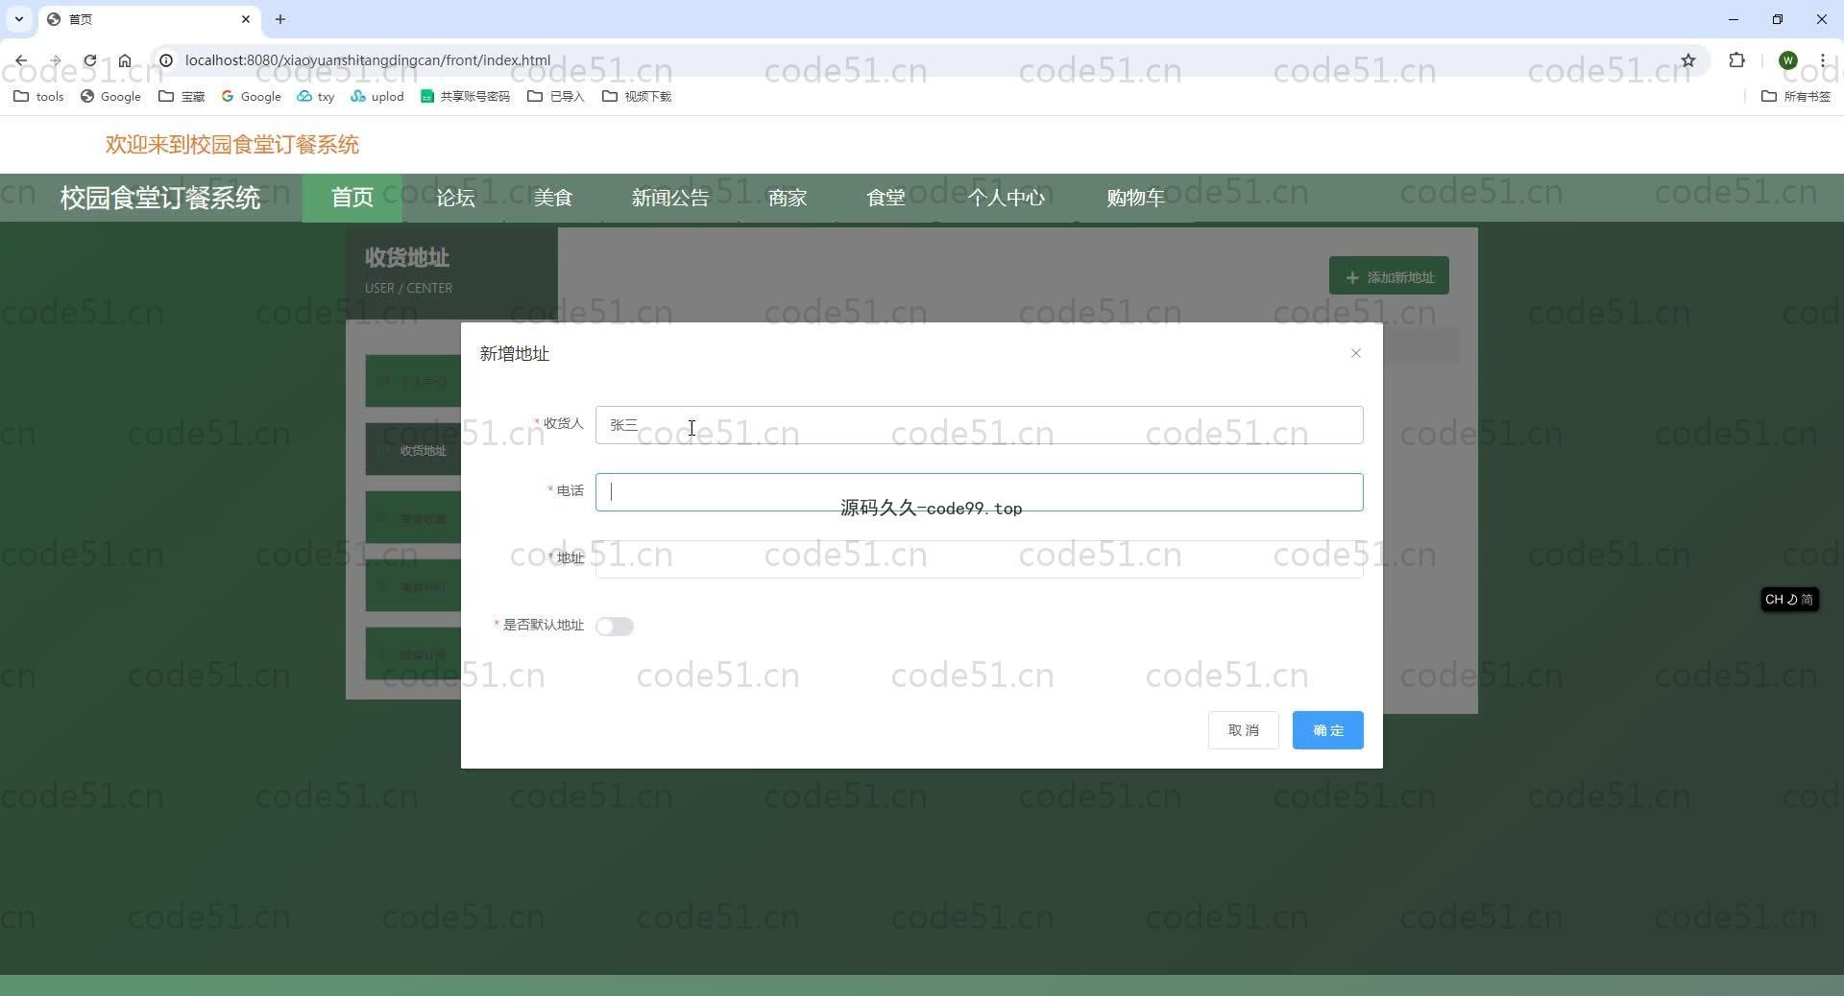The image size is (1844, 996).
Task: Click the CH input method indicator
Action: (1789, 600)
